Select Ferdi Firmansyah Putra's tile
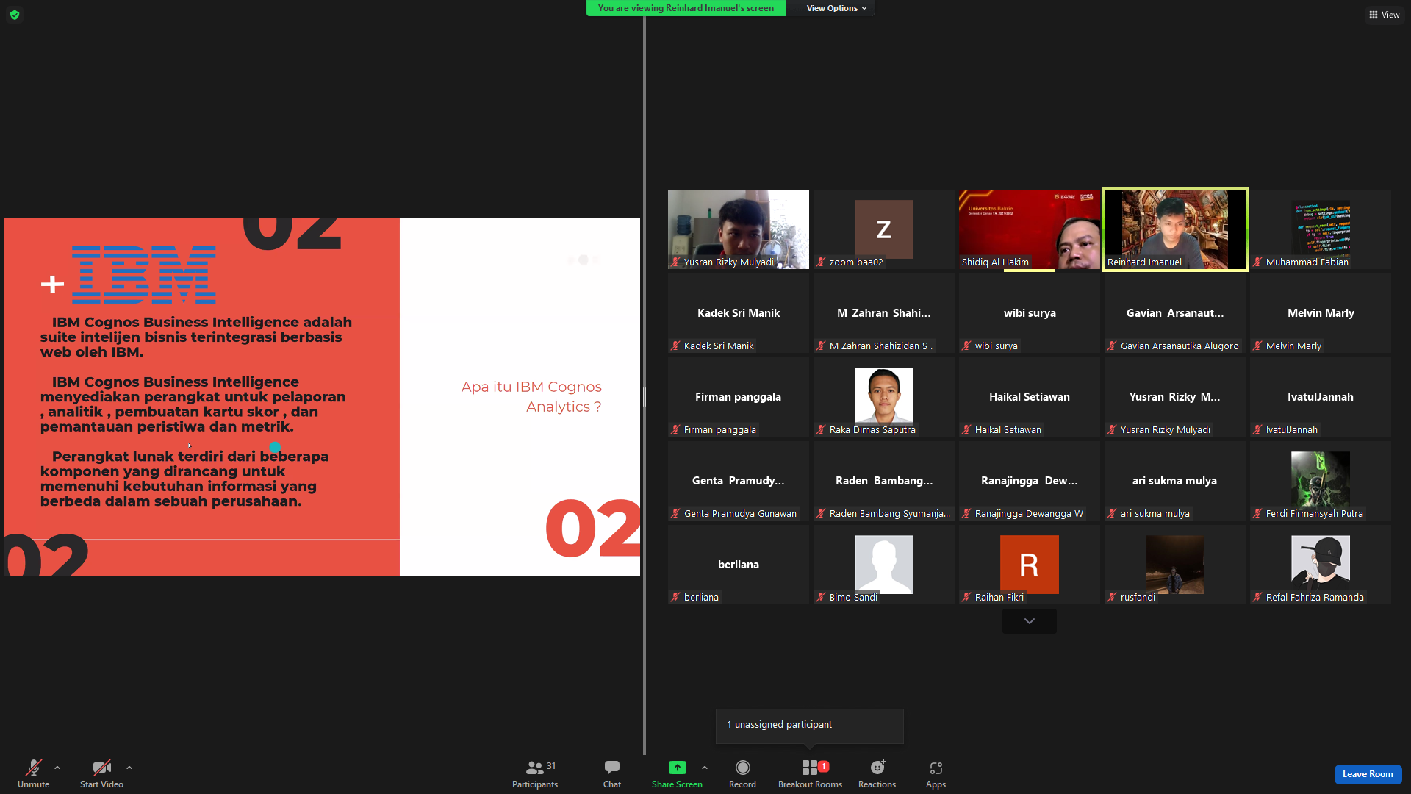 tap(1320, 481)
